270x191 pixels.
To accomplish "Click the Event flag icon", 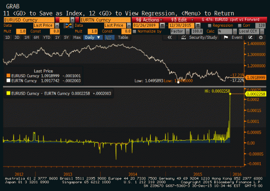I will point(226,38).
